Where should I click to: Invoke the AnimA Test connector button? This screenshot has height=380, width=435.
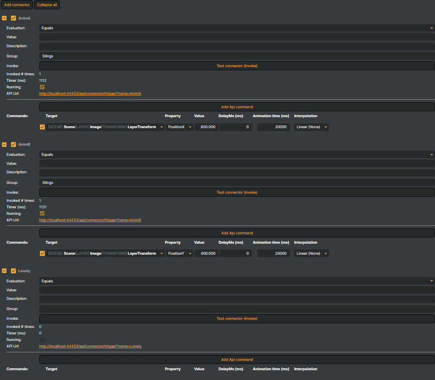(x=237, y=66)
